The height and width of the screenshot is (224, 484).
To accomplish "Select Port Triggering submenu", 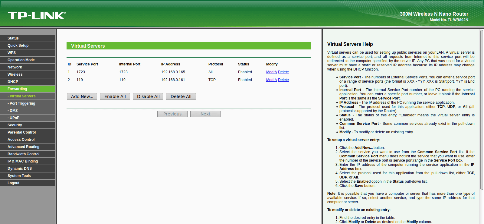I will [x=28, y=103].
